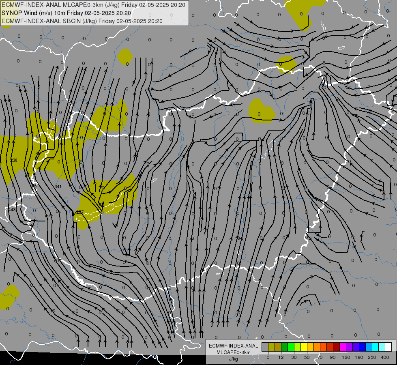Click the 'MLCAPE0-3km' legend label
Screen dimensions: 397x365
click(x=233, y=352)
